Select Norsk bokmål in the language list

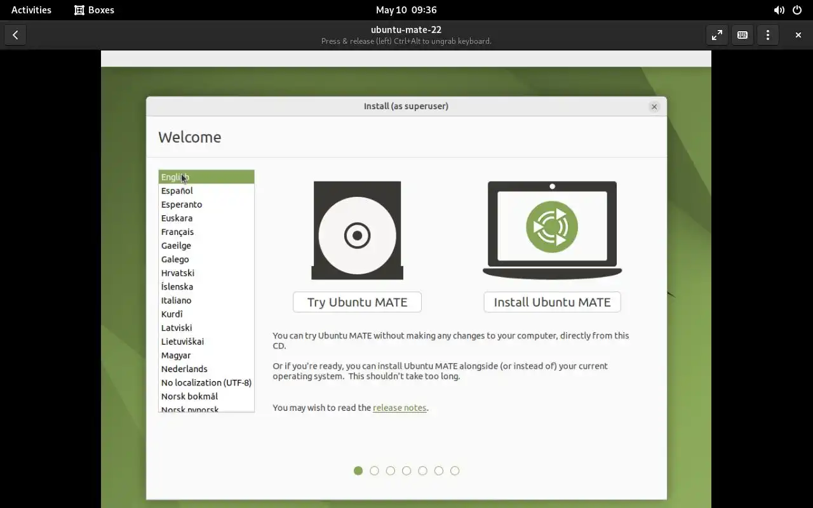[x=206, y=396]
